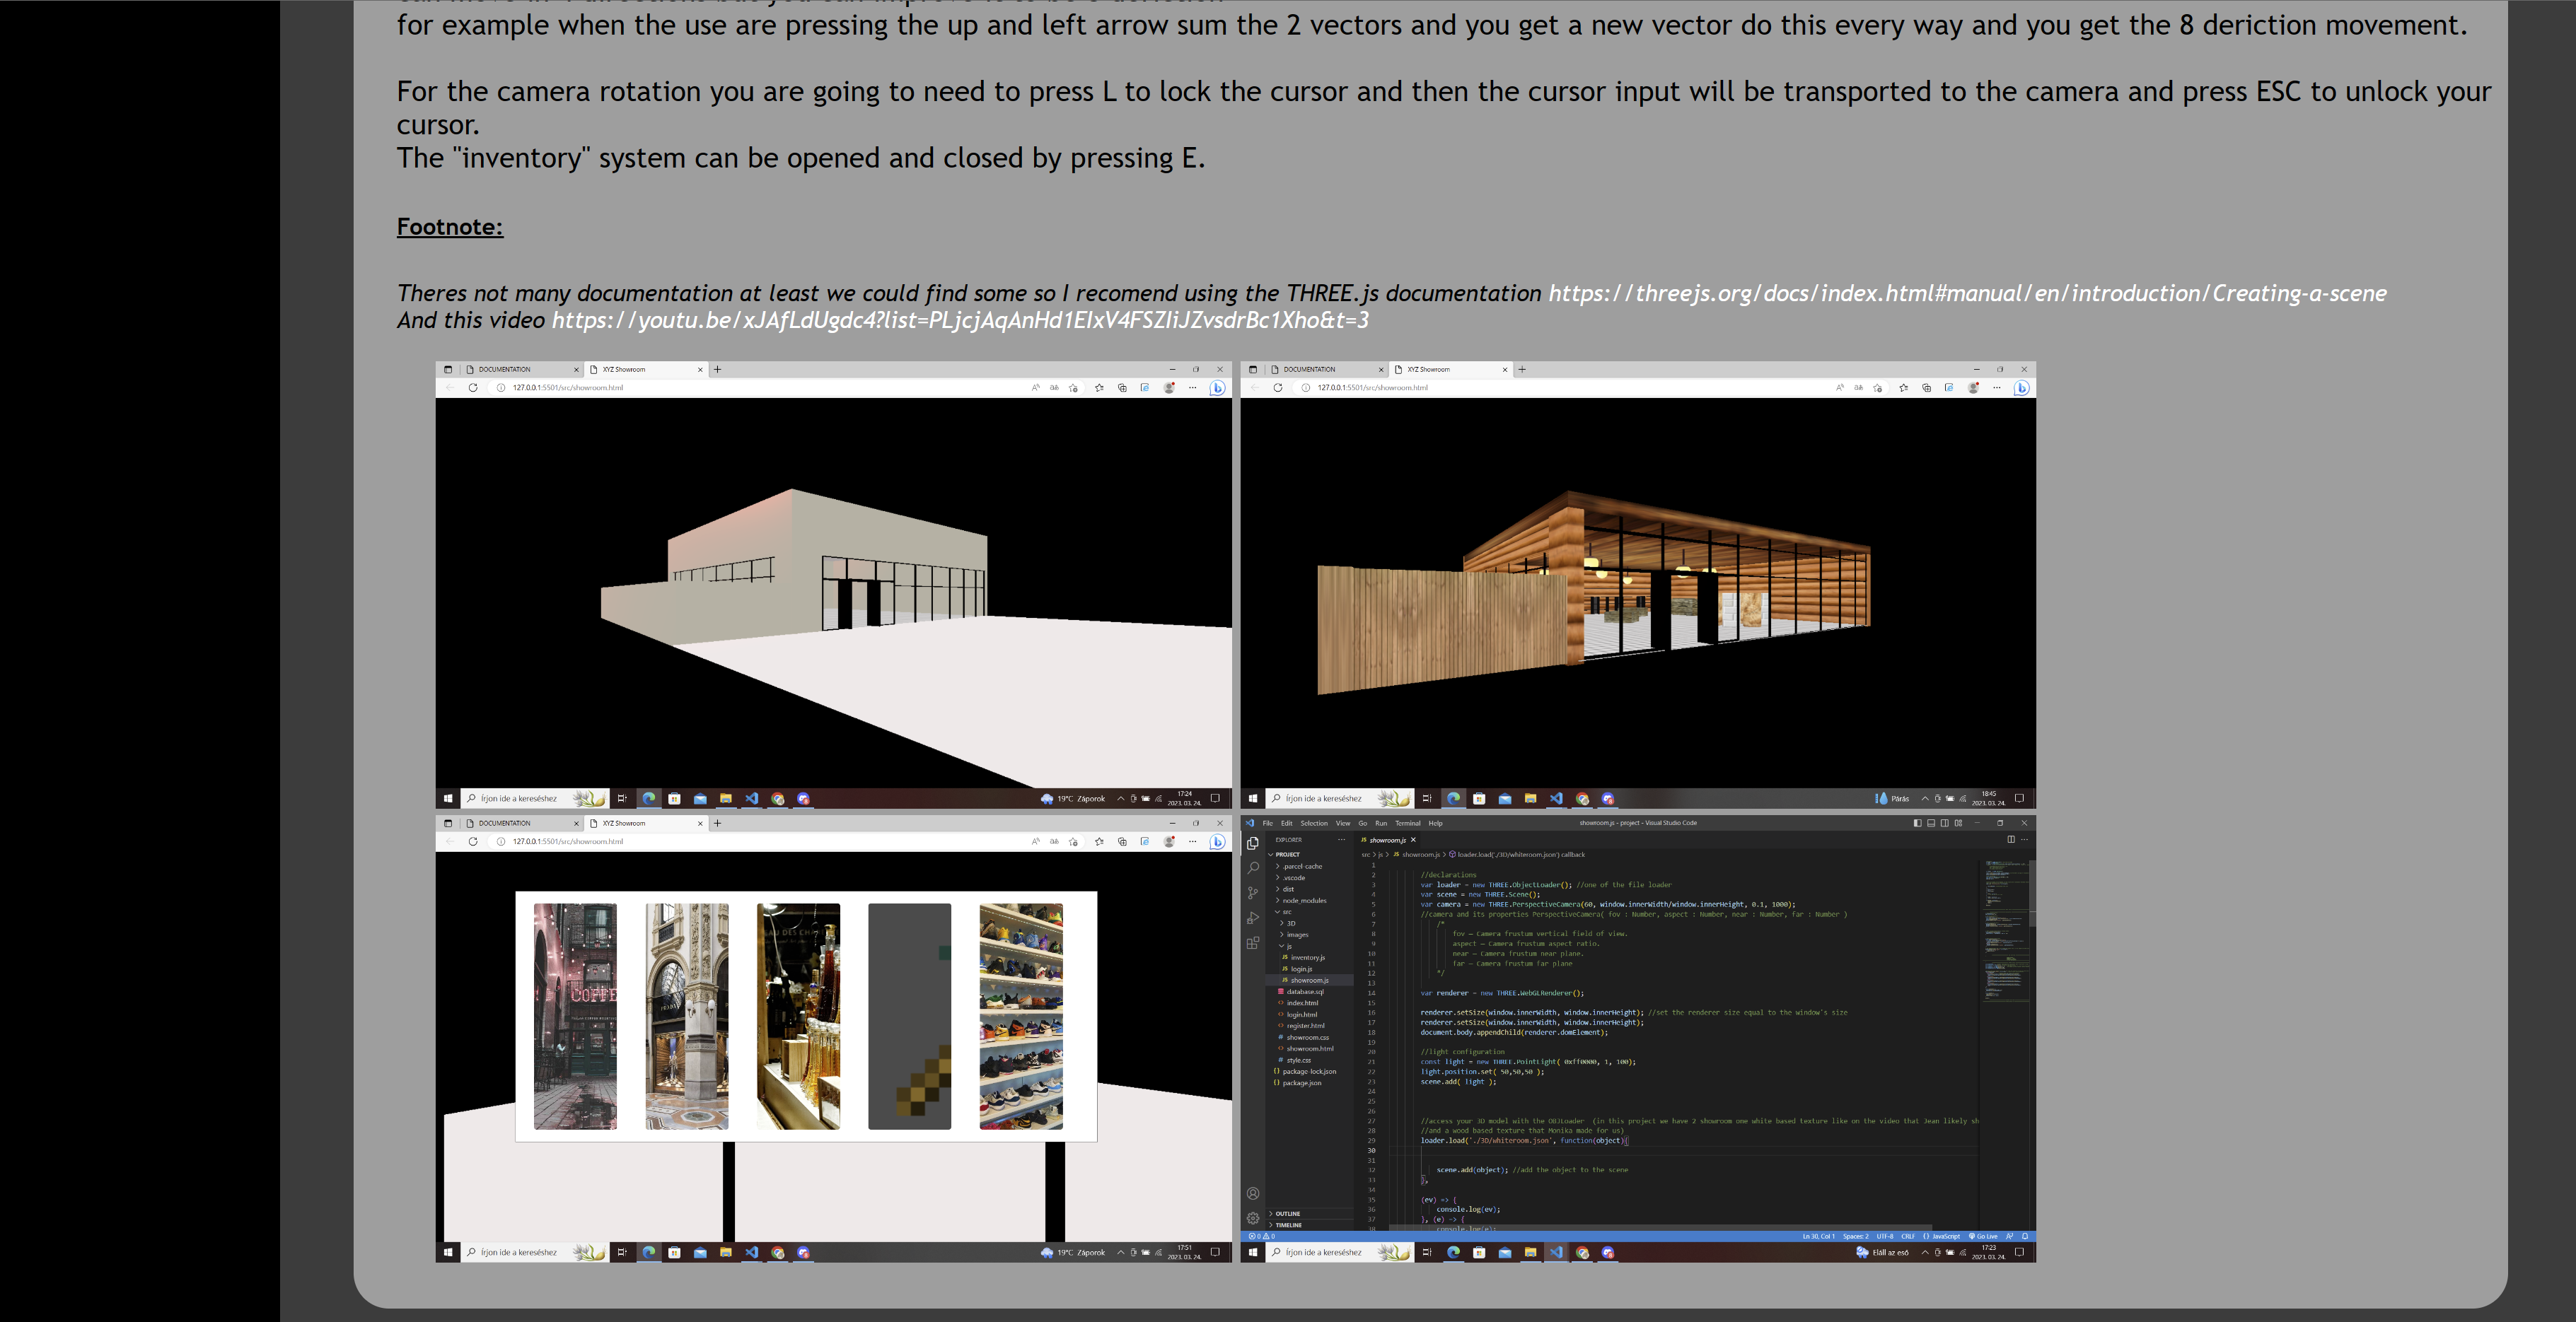Screen dimensions: 2576x1322
Task: Expand dist folder in VS Code explorer
Action: point(1310,889)
